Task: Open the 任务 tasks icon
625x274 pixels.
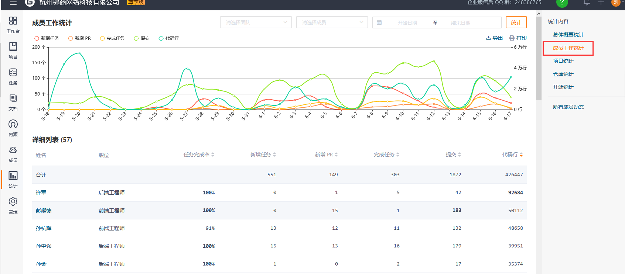Action: pyautogui.click(x=13, y=72)
